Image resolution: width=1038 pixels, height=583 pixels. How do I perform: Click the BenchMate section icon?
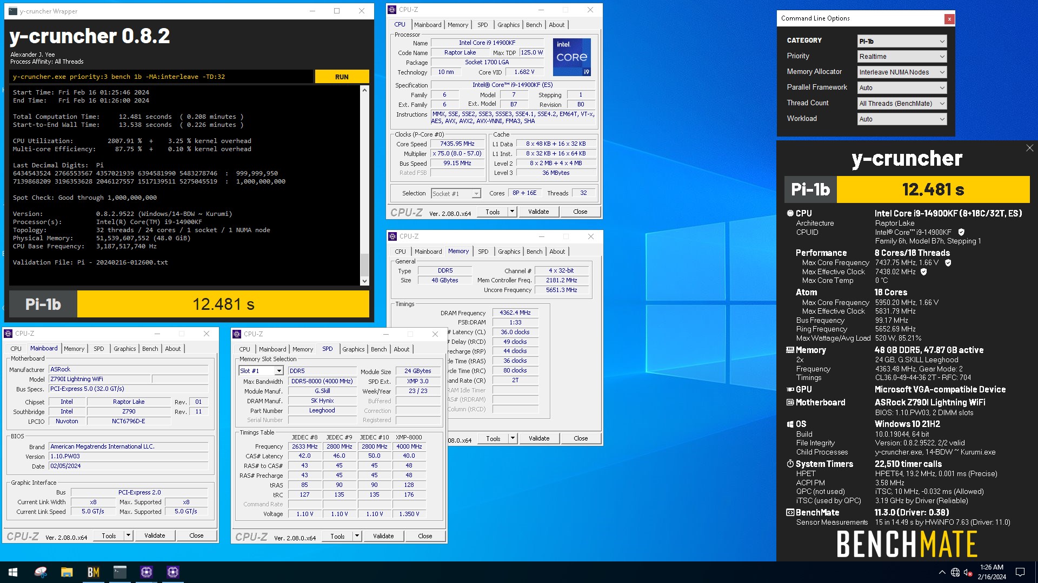(790, 512)
